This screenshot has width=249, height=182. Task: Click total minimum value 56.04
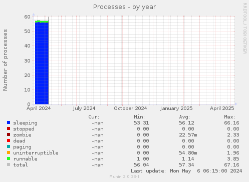coord(141,165)
